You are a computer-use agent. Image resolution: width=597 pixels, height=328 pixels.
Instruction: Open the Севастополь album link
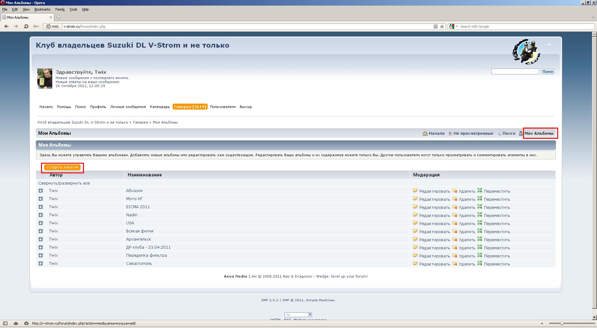(x=139, y=264)
